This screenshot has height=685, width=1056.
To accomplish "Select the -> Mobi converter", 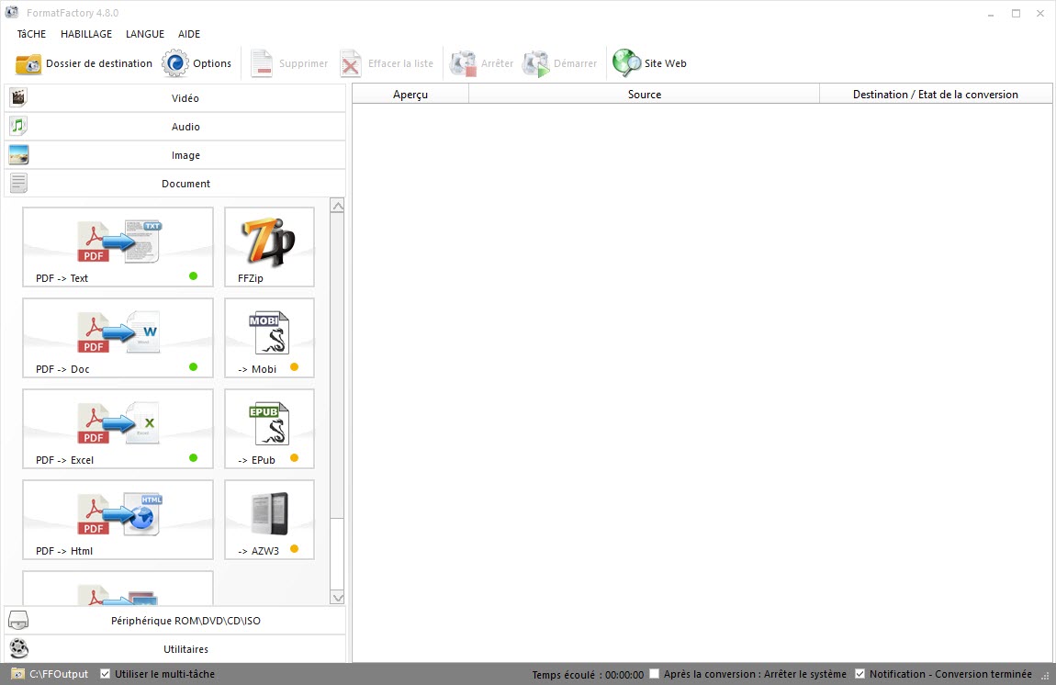I will coord(269,338).
